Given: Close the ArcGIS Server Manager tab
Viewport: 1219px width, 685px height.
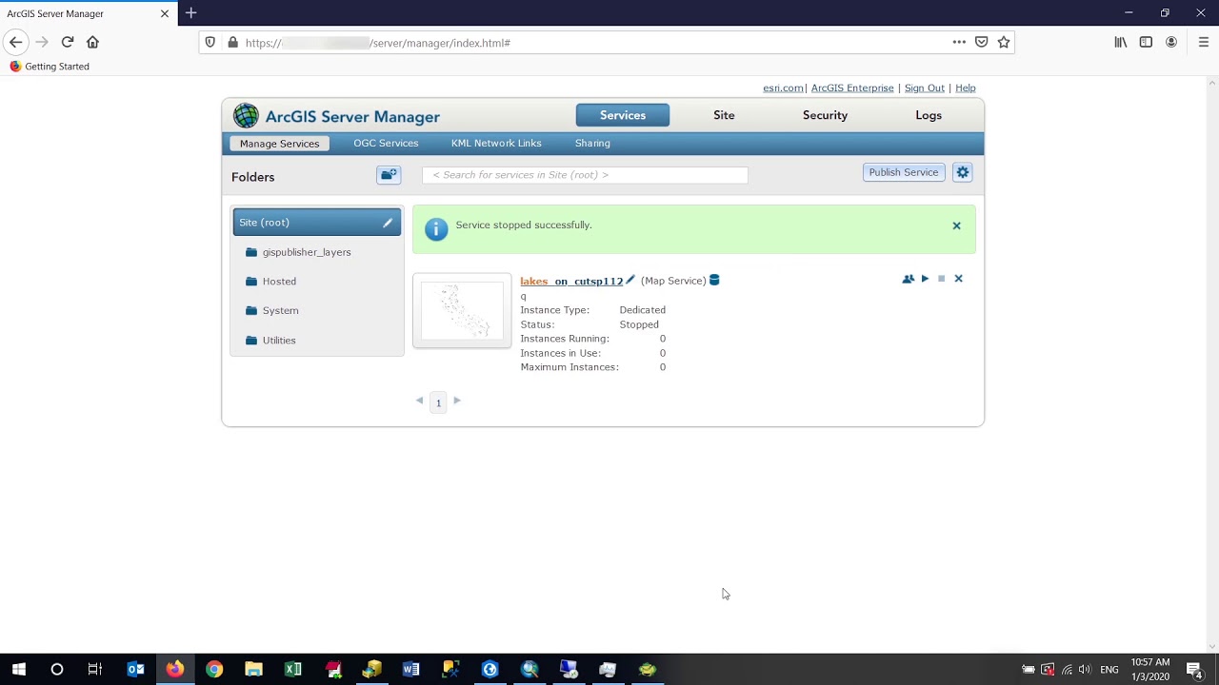Looking at the screenshot, I should click(x=165, y=13).
